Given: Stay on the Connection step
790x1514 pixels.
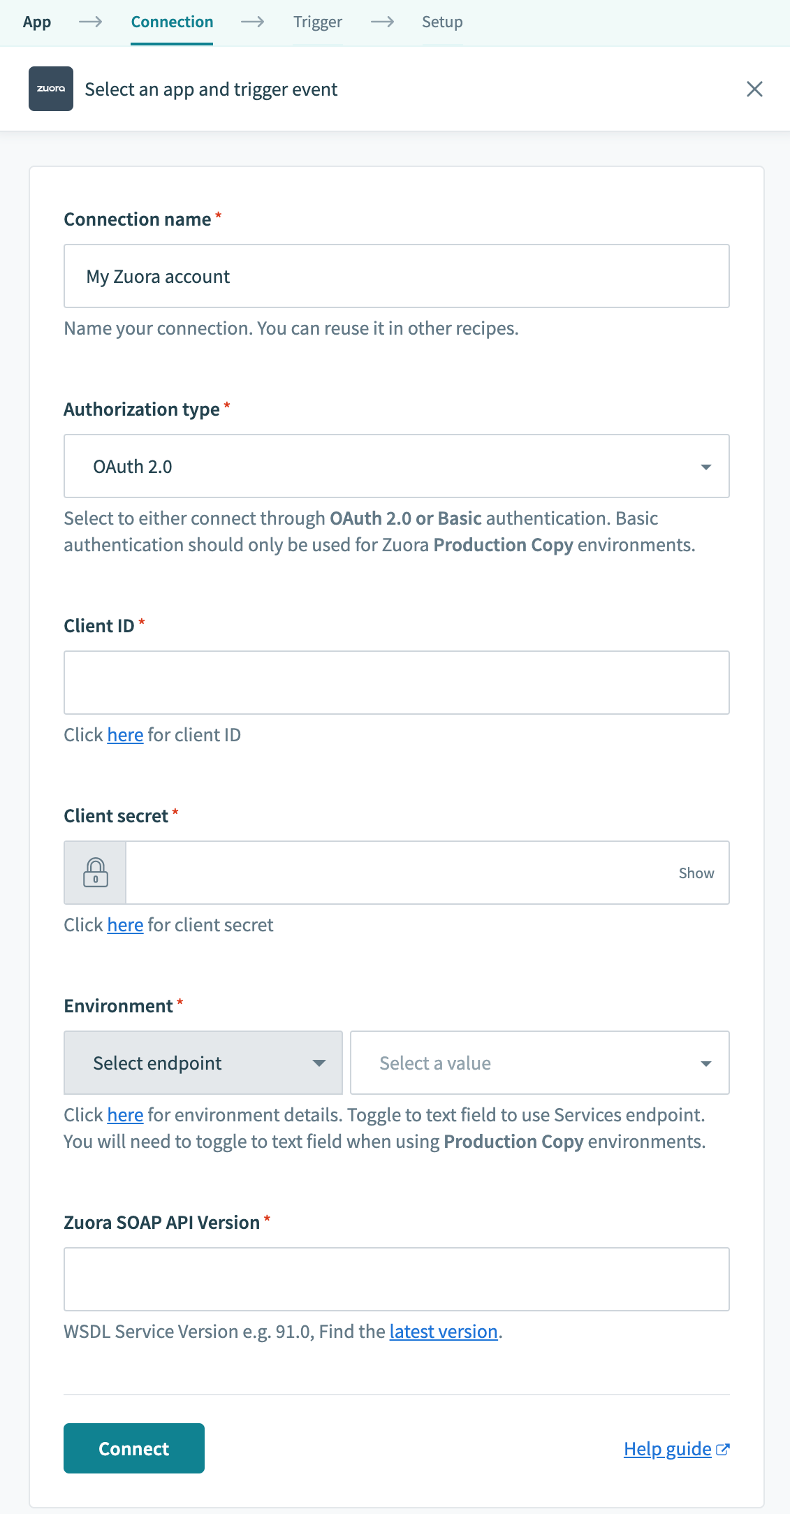Looking at the screenshot, I should (x=172, y=22).
